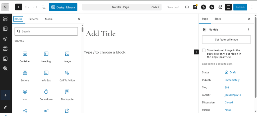Open the No title page actions three-dot menu
Screen dimensions: 257x116
[x=248, y=30]
